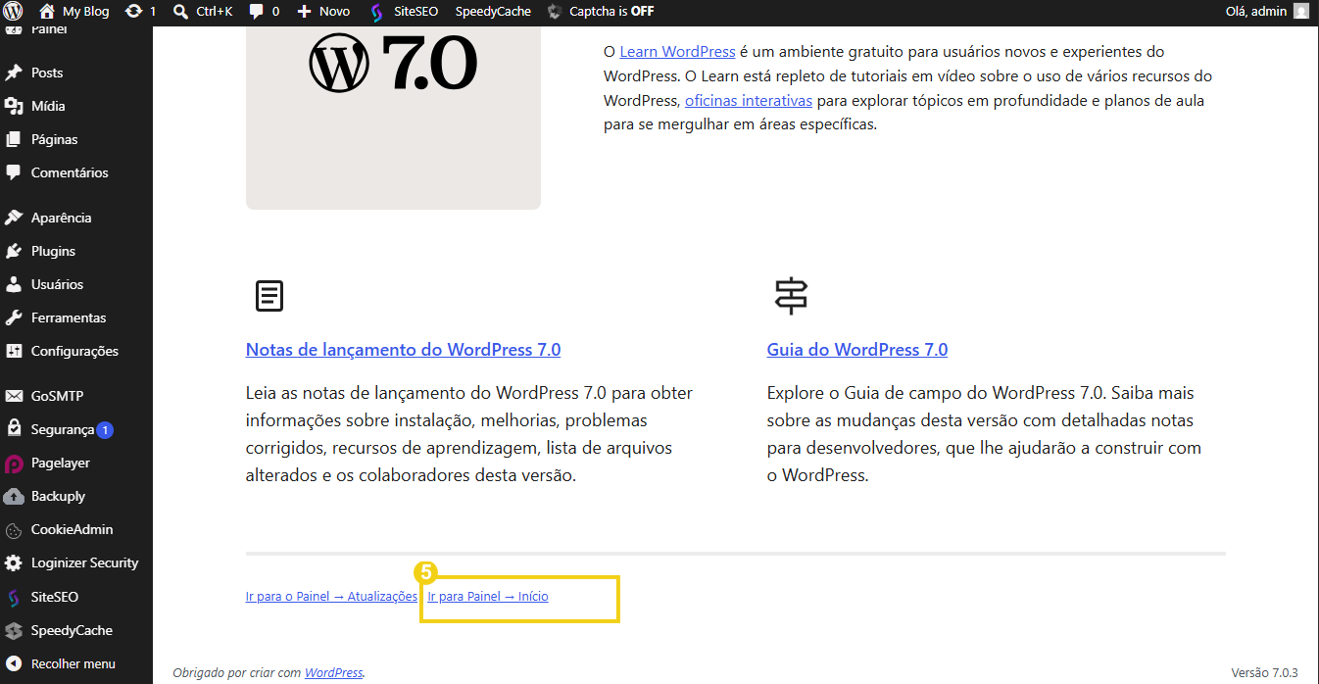The image size is (1319, 684).
Task: Open the Configurações menu item
Action: click(76, 351)
